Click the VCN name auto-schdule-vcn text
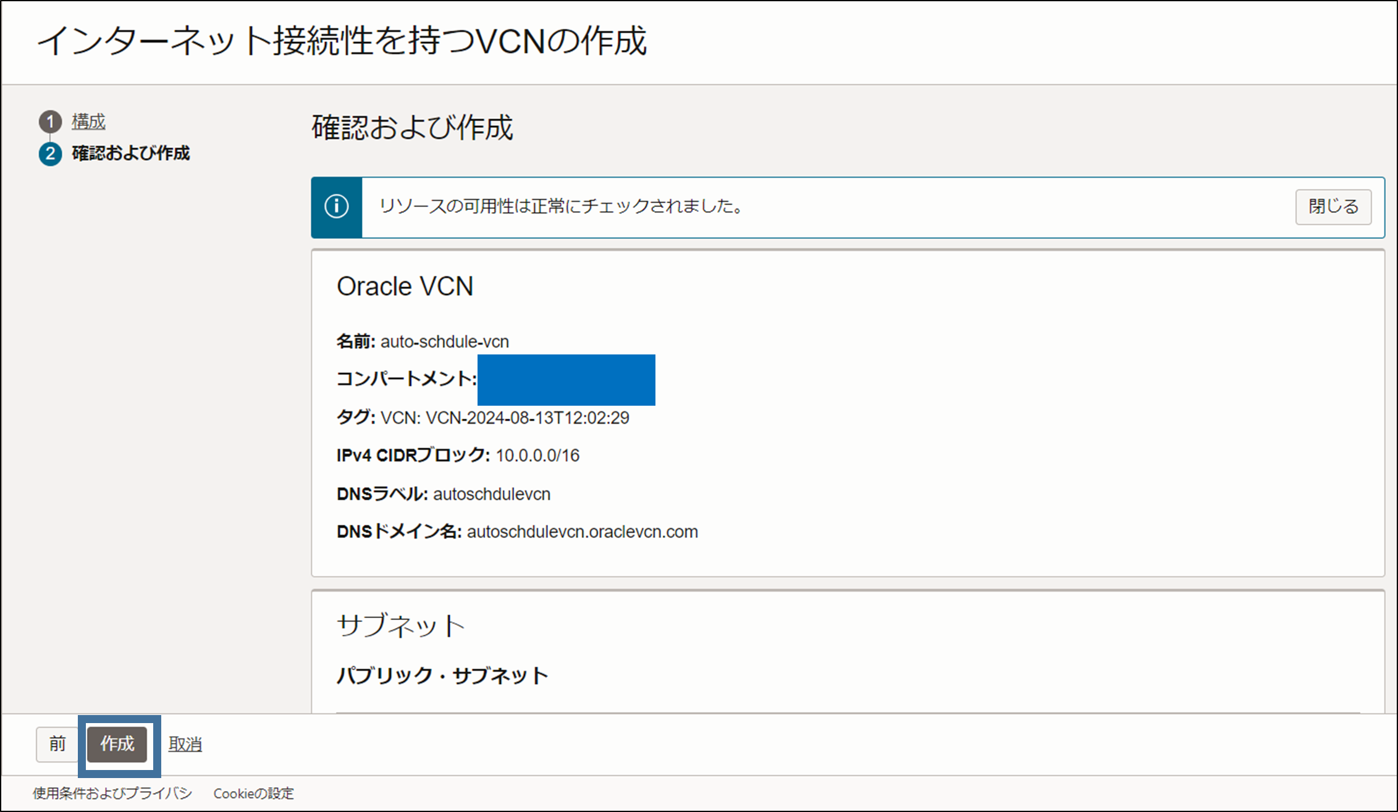This screenshot has width=1398, height=812. click(x=444, y=341)
